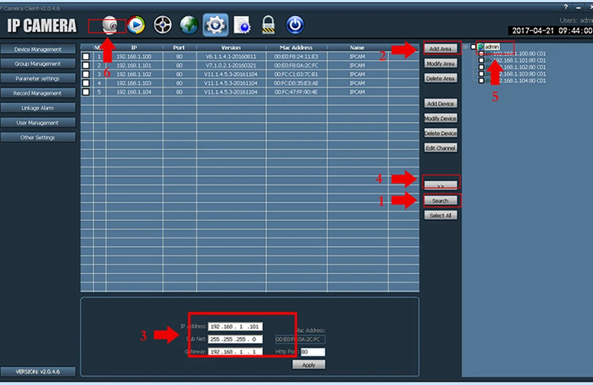Click the admin area globe icon
Image resolution: width=593 pixels, height=385 pixels.
[481, 47]
